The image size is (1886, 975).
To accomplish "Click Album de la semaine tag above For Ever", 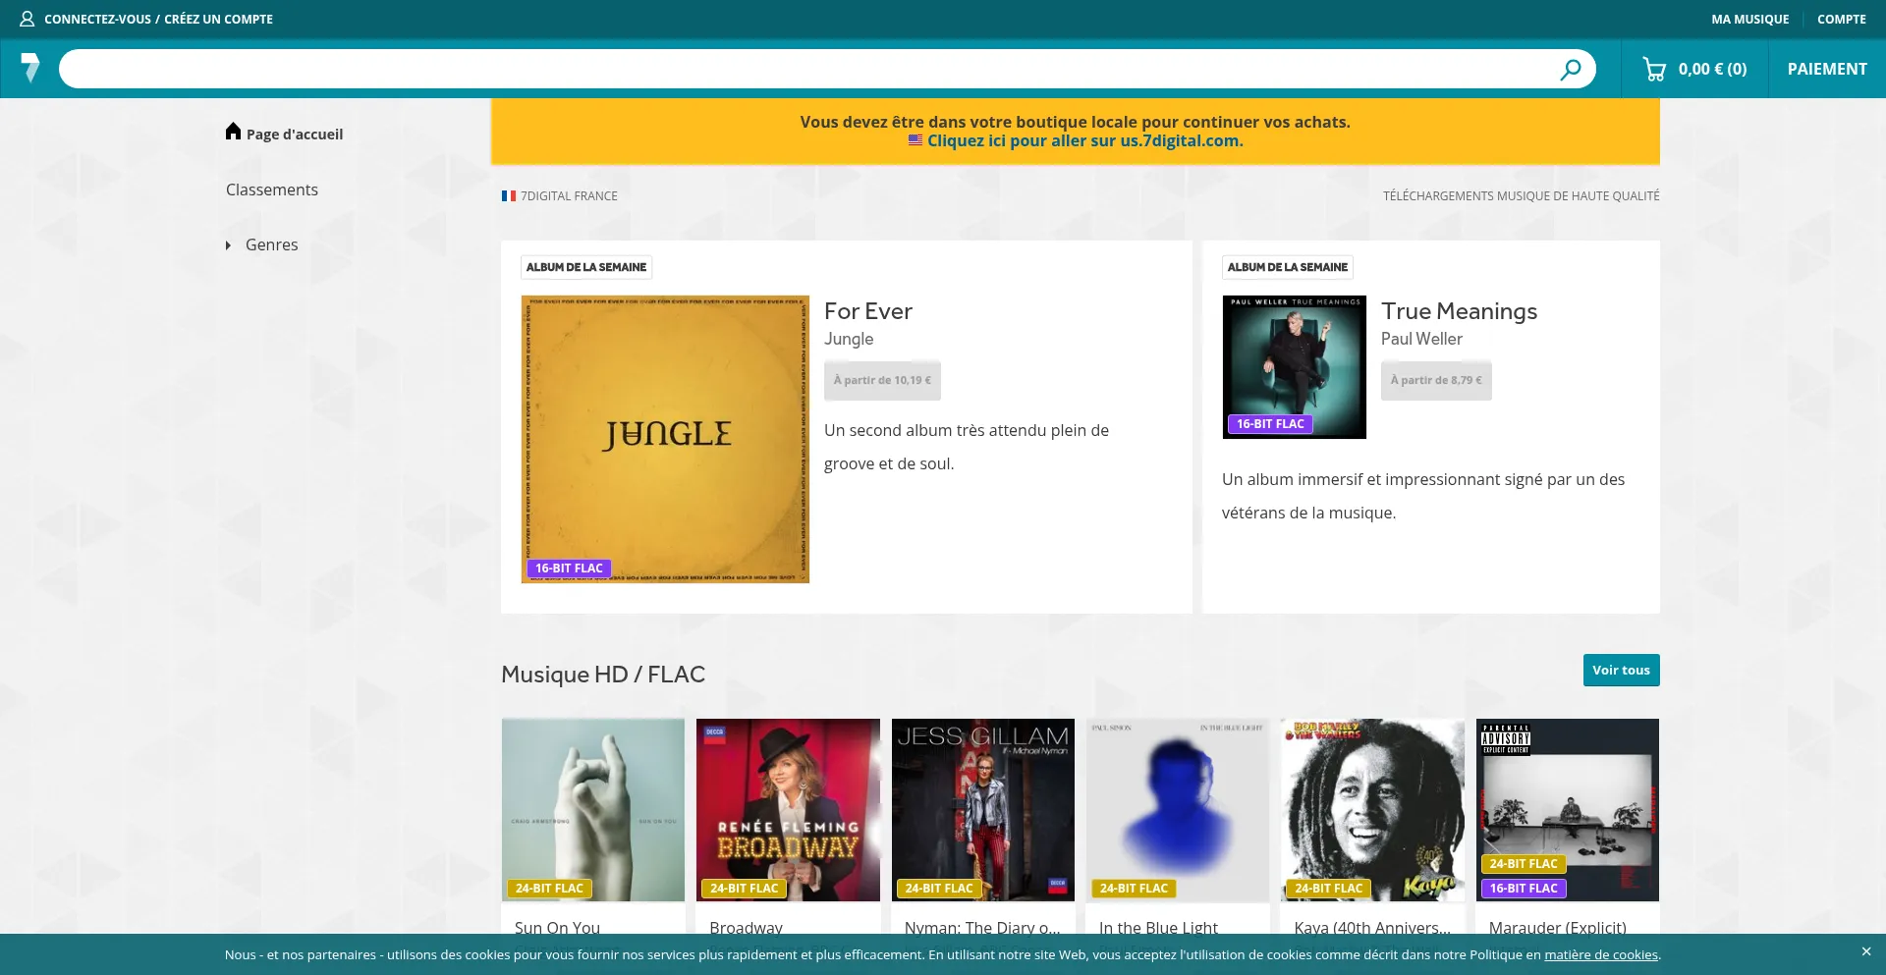I will pyautogui.click(x=586, y=267).
